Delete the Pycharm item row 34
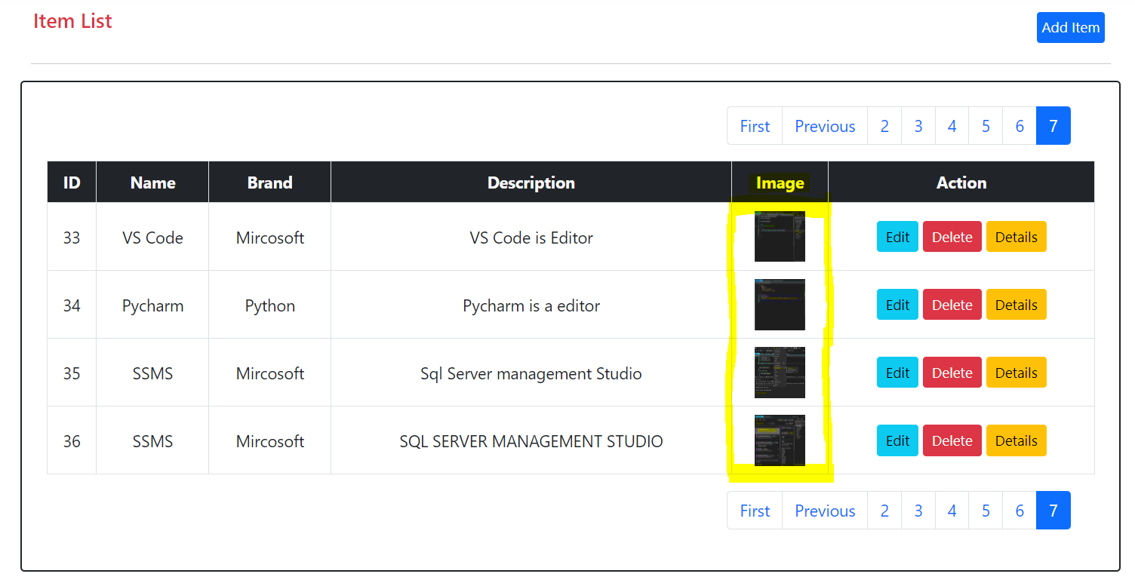1135x586 pixels. [x=952, y=305]
